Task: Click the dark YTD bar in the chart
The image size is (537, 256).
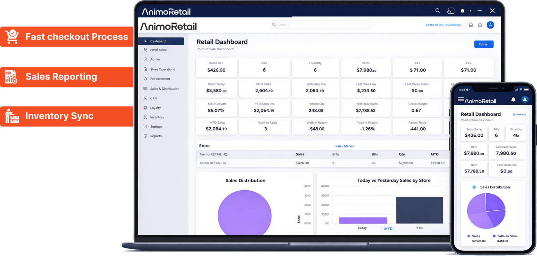Action: 420,210
